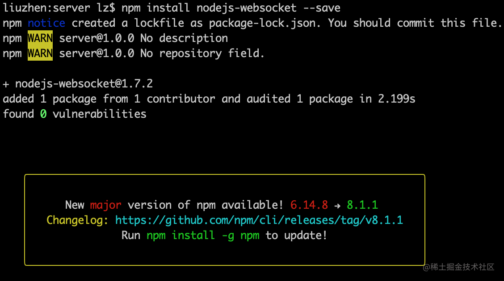Click the green "8.1.1" version after the arrow
504x281 pixels.
362,205
